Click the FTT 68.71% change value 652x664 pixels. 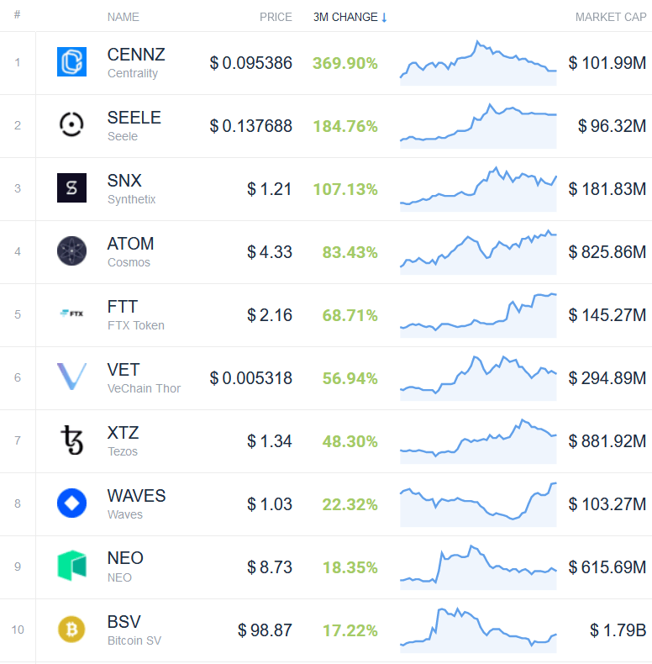coord(350,315)
